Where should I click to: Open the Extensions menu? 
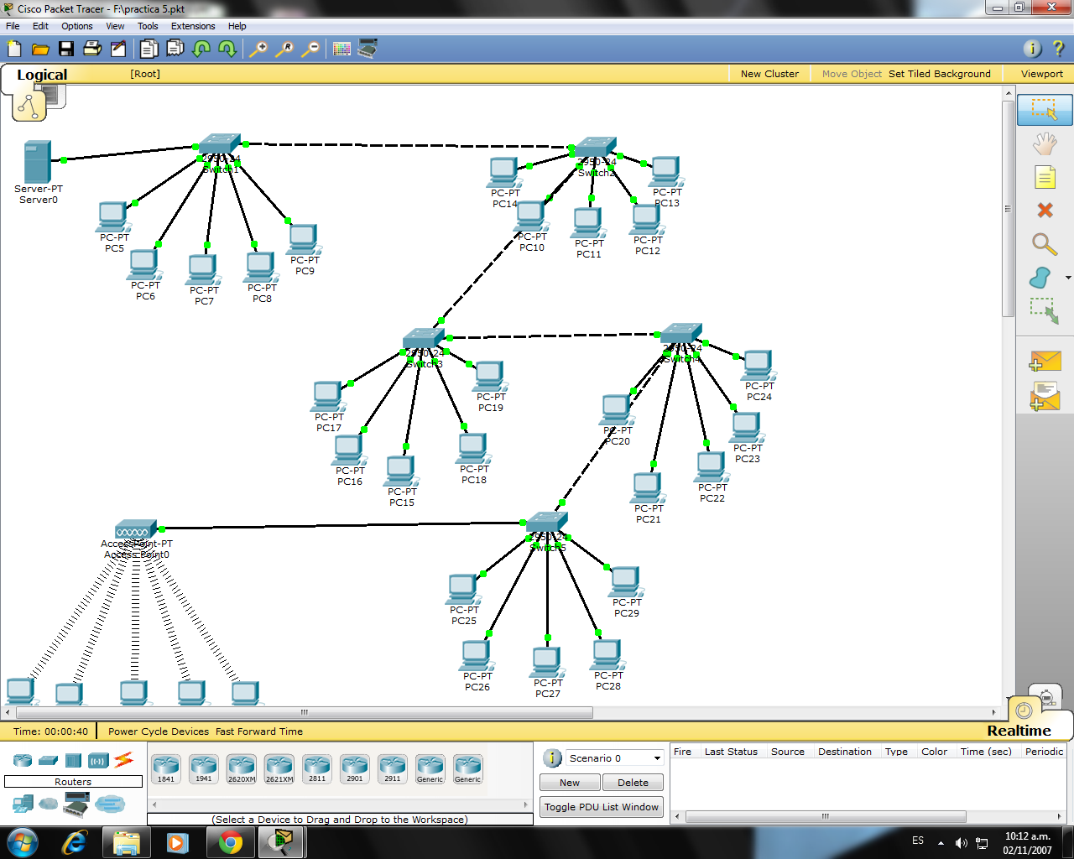point(192,26)
